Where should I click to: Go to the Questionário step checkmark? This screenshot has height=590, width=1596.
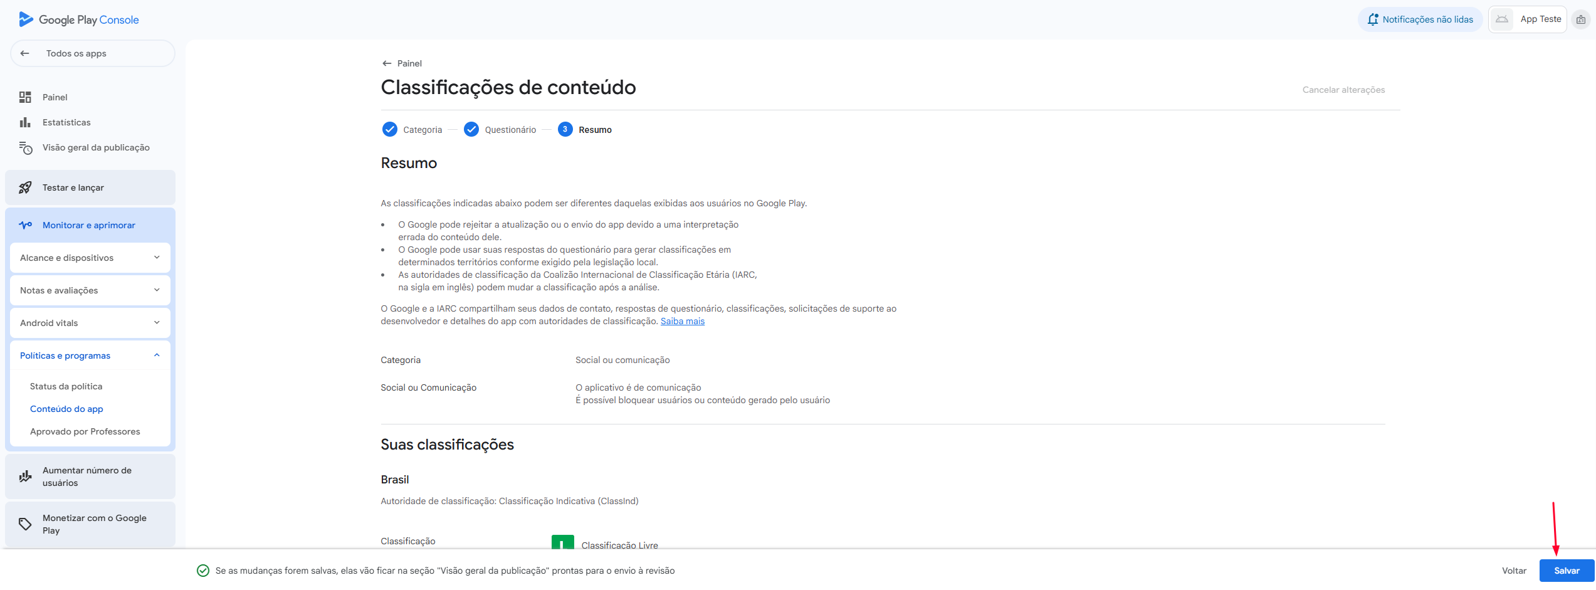point(471,130)
